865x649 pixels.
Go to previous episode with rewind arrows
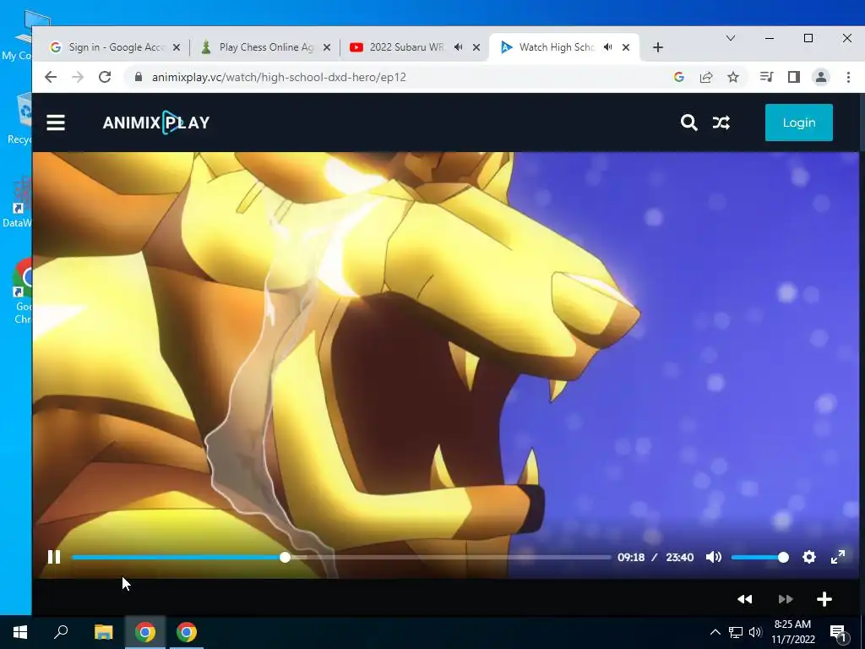[745, 599]
